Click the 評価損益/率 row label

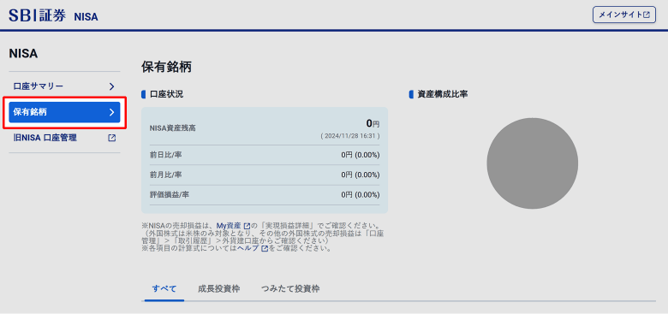click(170, 195)
